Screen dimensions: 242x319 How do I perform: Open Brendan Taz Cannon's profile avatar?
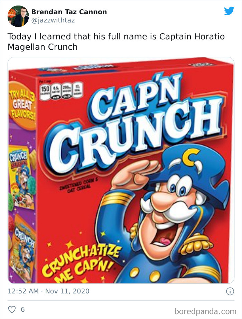pyautogui.click(x=18, y=16)
